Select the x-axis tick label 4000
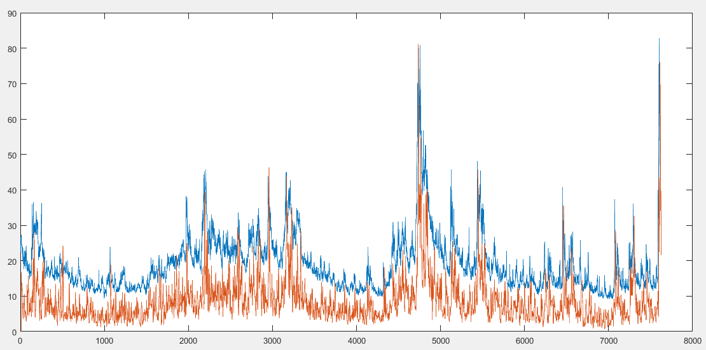Image resolution: width=706 pixels, height=350 pixels. [356, 341]
